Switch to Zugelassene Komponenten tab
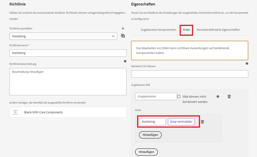The width and height of the screenshot is (257, 157). point(158,30)
